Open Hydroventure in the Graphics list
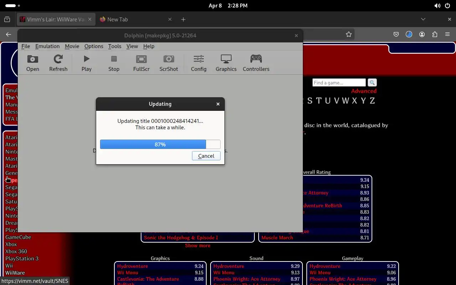The height and width of the screenshot is (285, 456). point(133,266)
